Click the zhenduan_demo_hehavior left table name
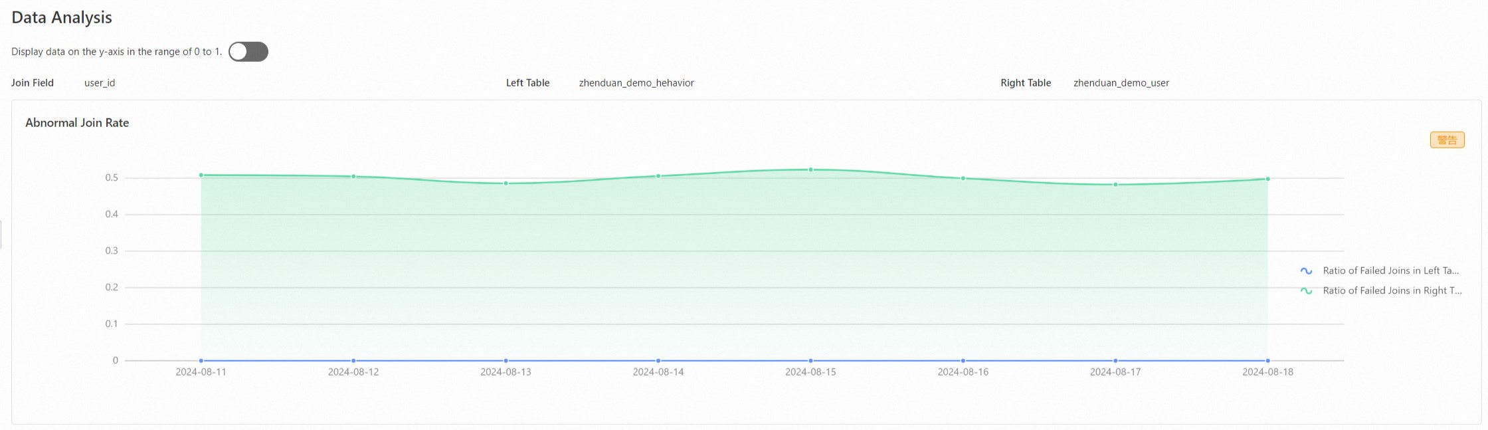1488x430 pixels. 636,83
